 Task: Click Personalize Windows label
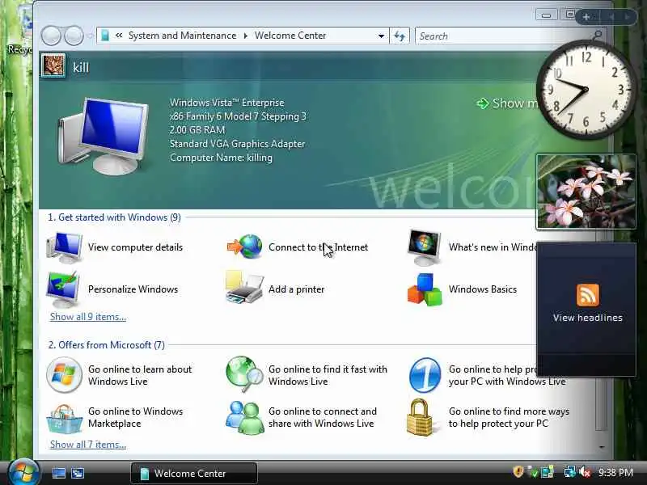point(133,289)
